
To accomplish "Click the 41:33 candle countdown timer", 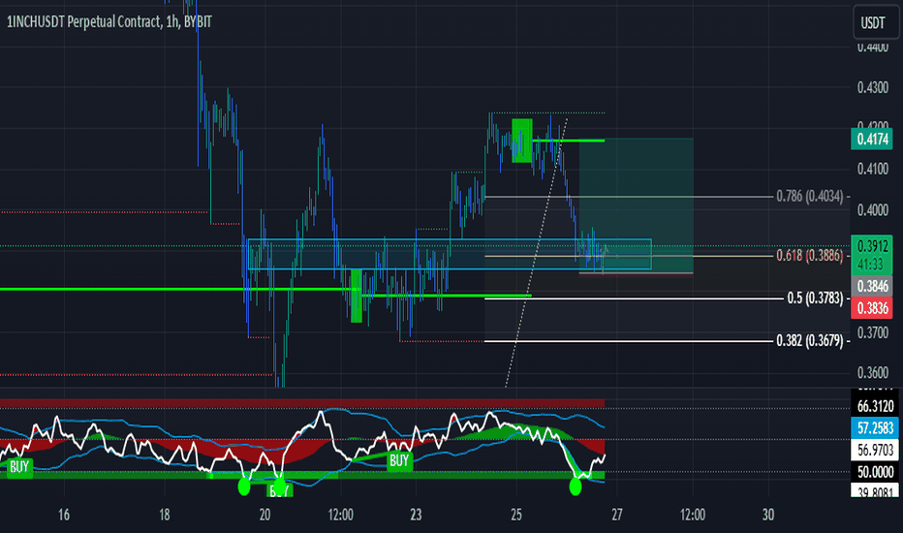I will [x=870, y=265].
